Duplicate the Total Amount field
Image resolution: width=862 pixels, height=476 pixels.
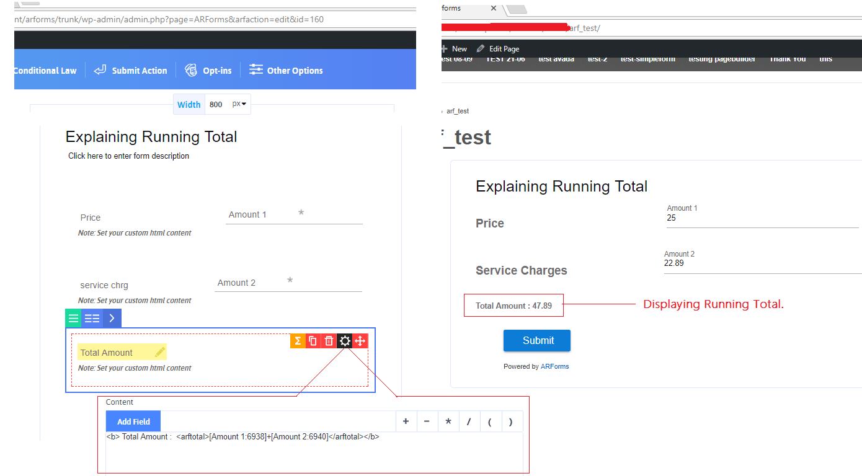click(313, 341)
